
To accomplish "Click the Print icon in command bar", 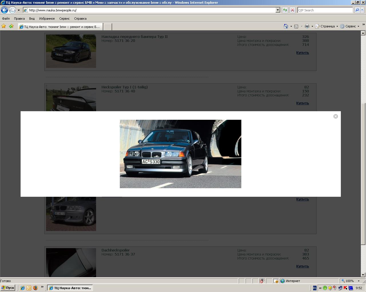I will pos(307,26).
